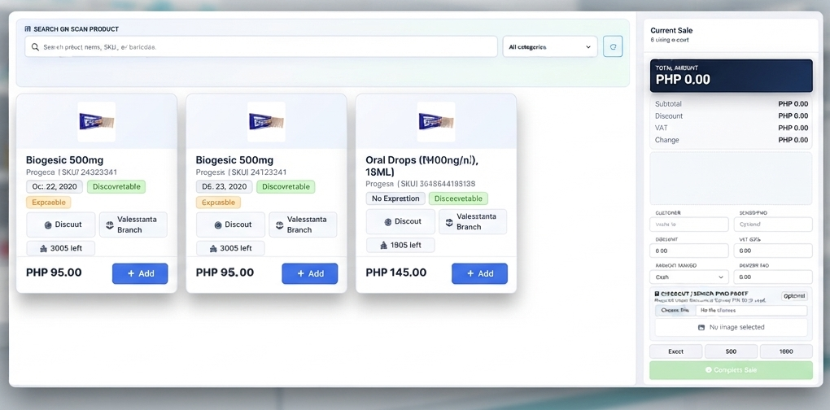Screen dimensions: 830x410
Task: Open the All categories dropdown
Action: pyautogui.click(x=550, y=46)
